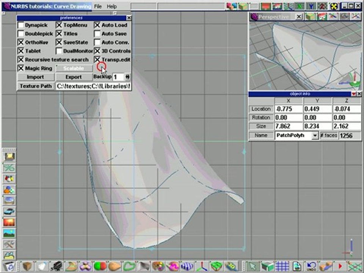This screenshot has height=273, width=364.
Task: Click the Size Y value 8.234
Action: [318, 126]
